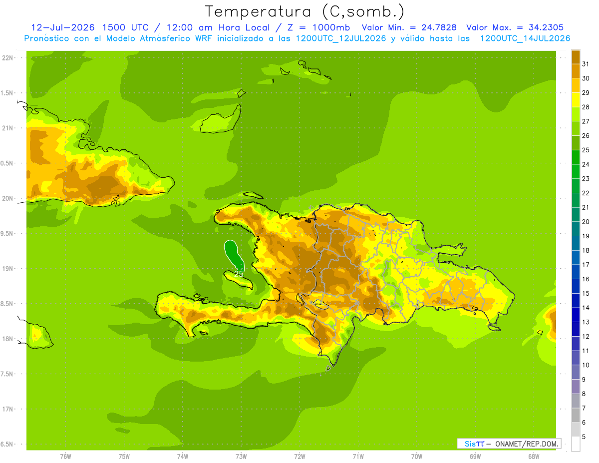Click the "71W" longitude axis label
Screen dimensions: 599x463
tap(358, 457)
